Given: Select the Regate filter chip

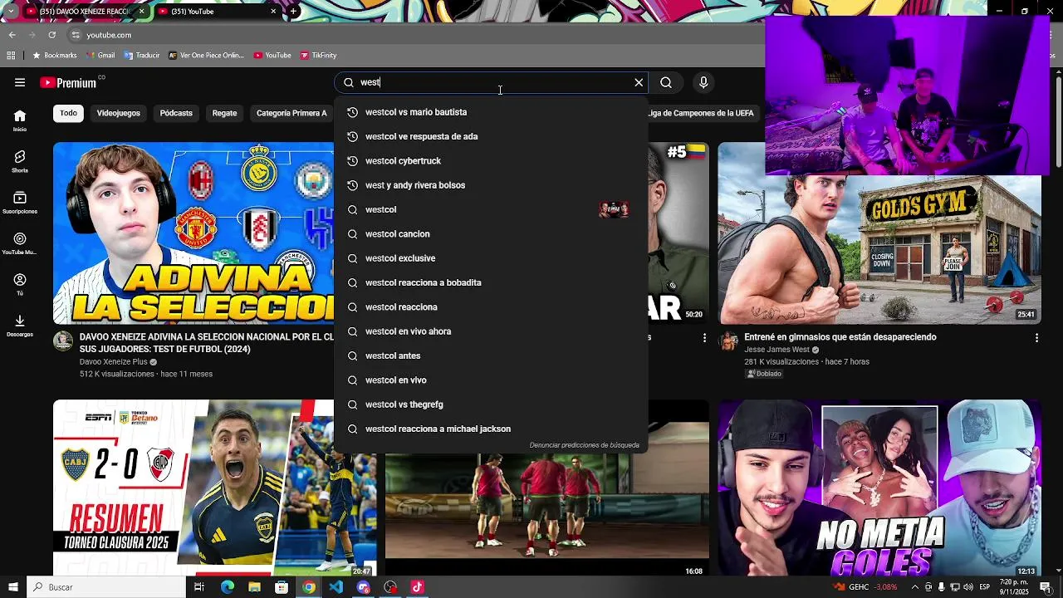Looking at the screenshot, I should click(x=224, y=113).
